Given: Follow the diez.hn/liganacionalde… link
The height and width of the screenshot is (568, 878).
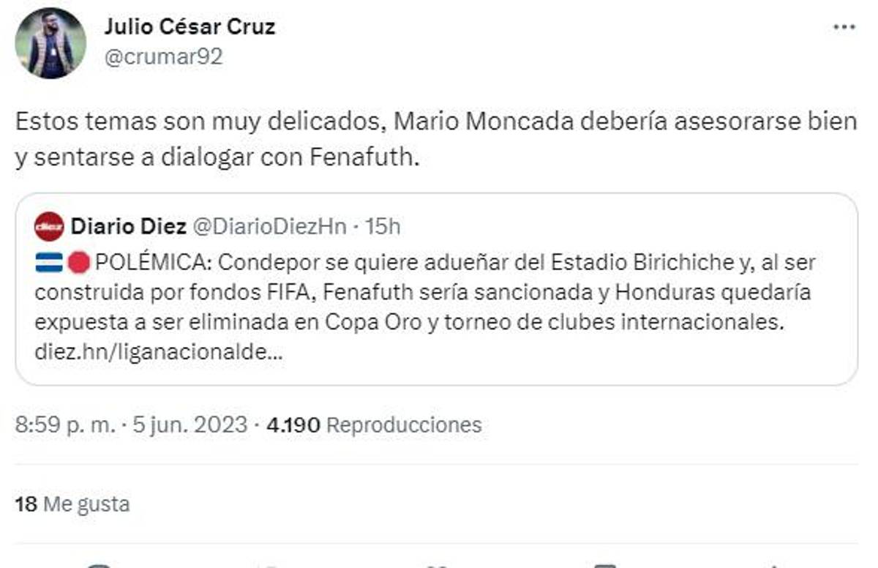Looking at the screenshot, I should [x=160, y=352].
